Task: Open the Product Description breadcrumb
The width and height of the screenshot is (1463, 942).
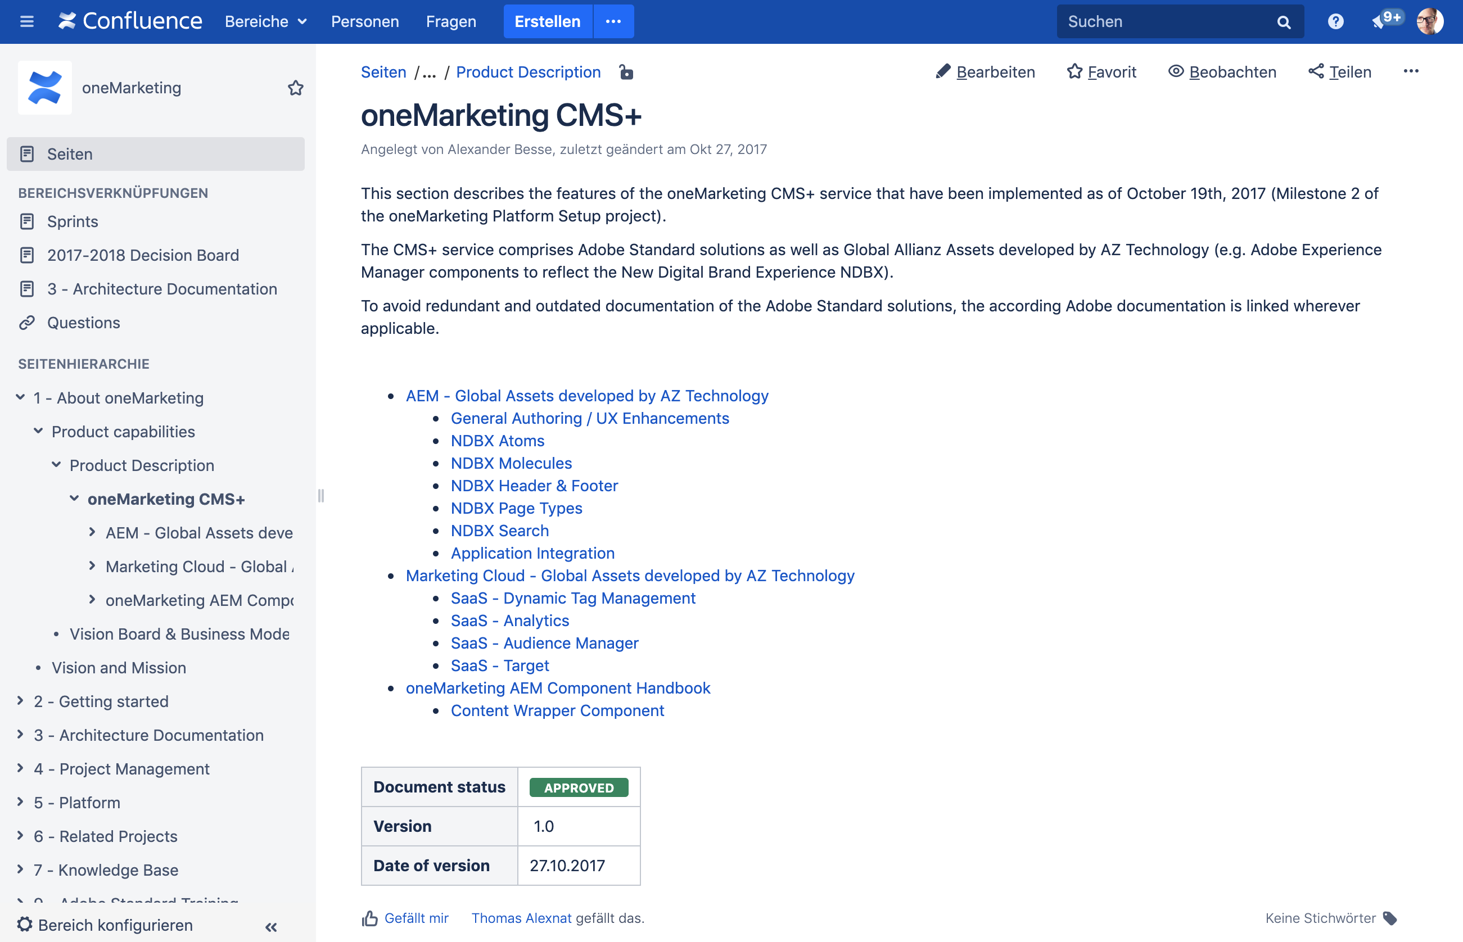Action: (x=529, y=72)
